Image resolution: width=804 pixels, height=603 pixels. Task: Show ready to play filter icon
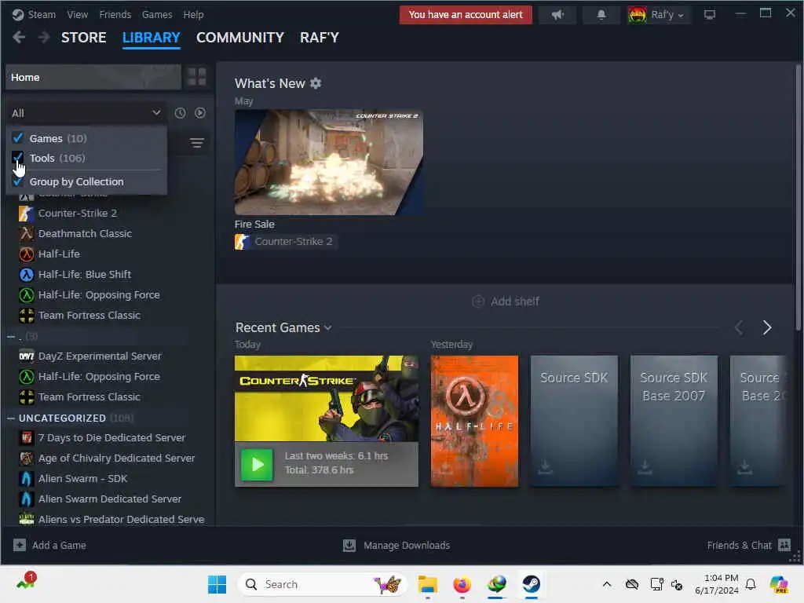point(200,113)
